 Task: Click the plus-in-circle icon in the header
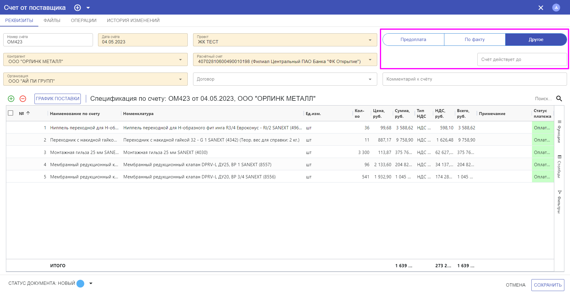[78, 8]
